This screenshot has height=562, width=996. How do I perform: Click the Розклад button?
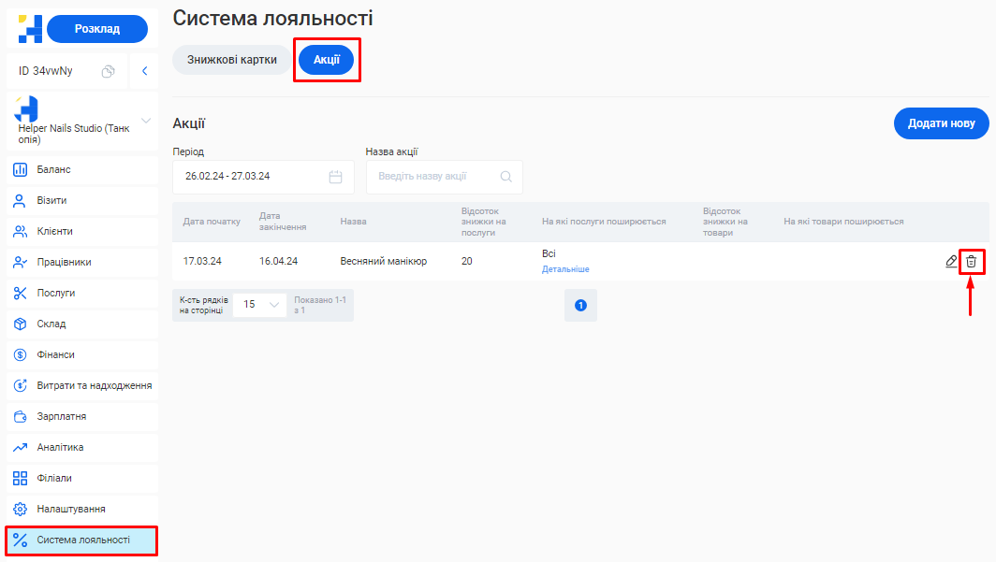coord(96,29)
